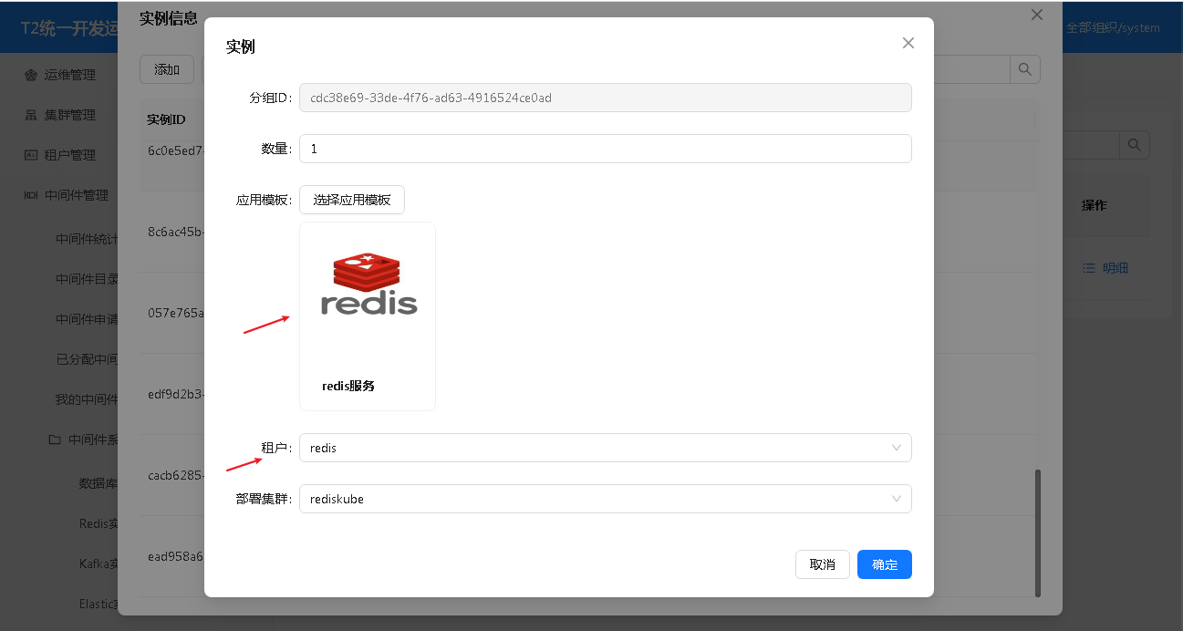This screenshot has height=631, width=1183.
Task: Click the 全部组织/system organization selector
Action: click(x=1113, y=27)
